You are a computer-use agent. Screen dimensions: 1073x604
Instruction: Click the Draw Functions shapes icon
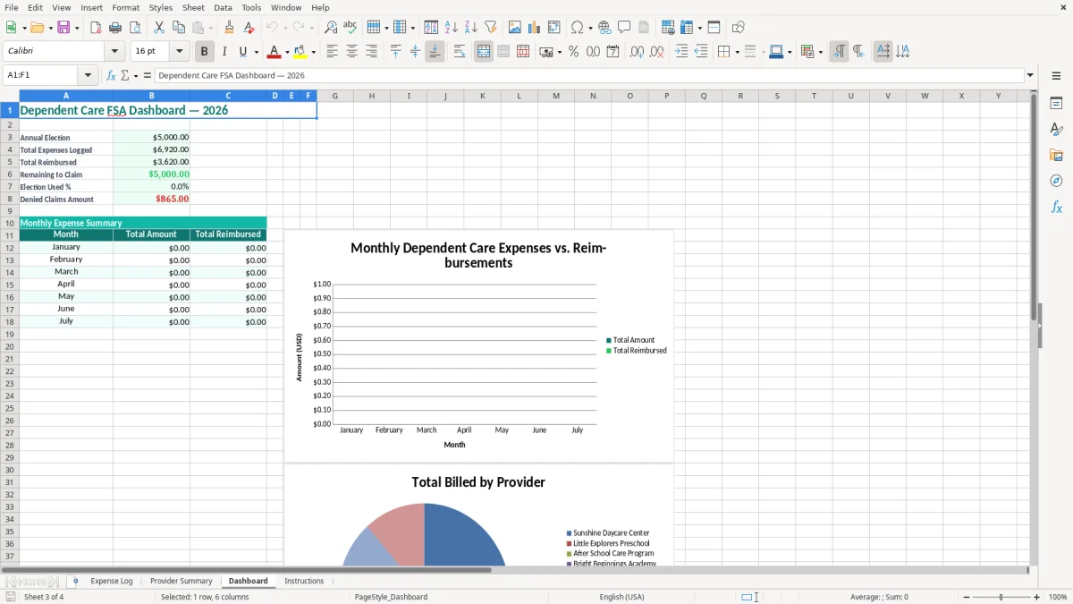(x=739, y=28)
